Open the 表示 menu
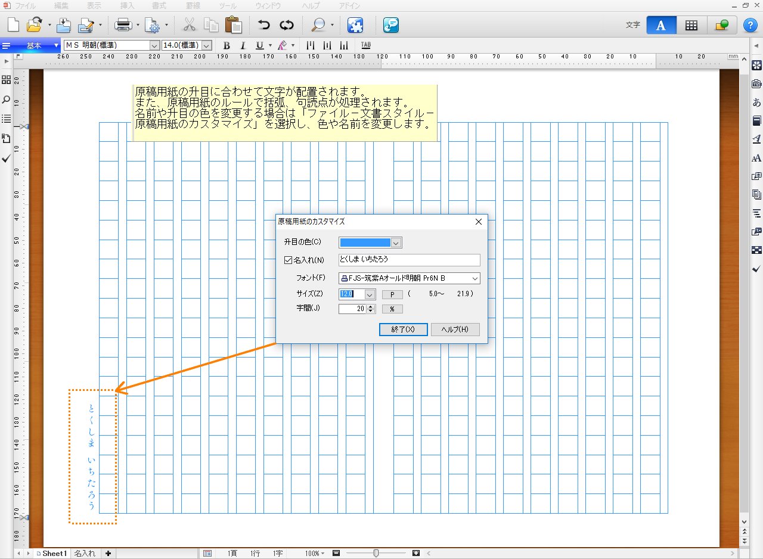Viewport: 763px width, 559px height. tap(94, 5)
